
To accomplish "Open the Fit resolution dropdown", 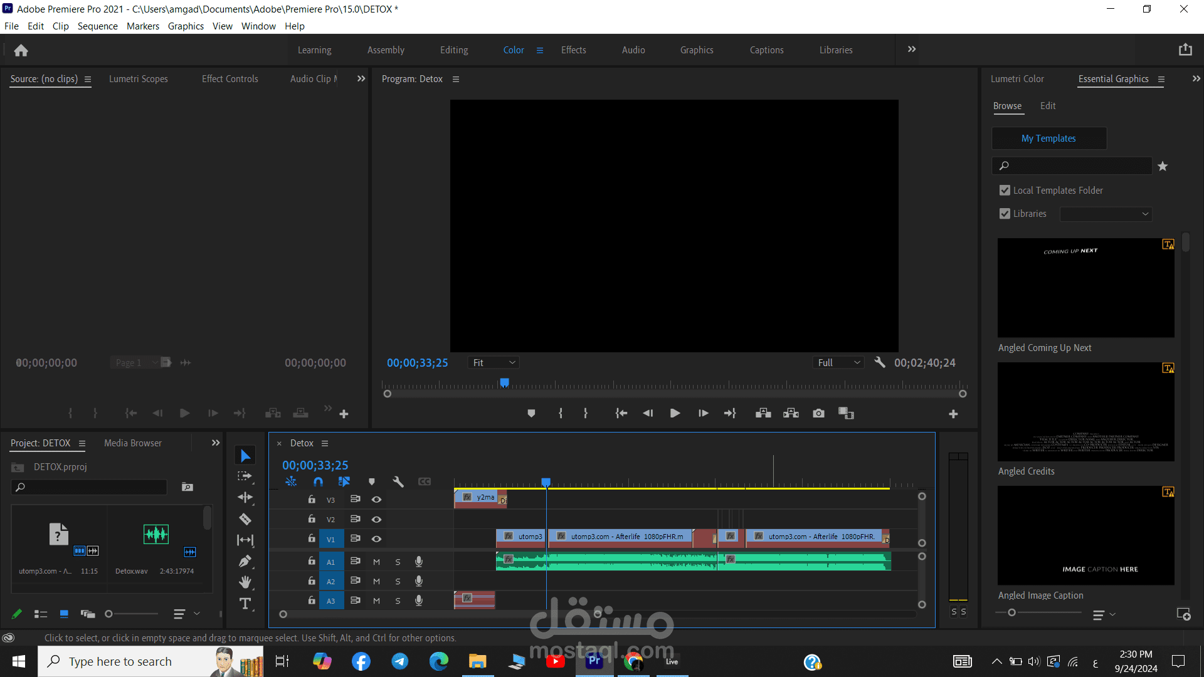I will coord(493,362).
